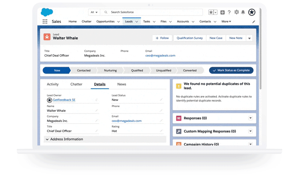Open the Leads tab dropdown chevron

[x=137, y=22]
